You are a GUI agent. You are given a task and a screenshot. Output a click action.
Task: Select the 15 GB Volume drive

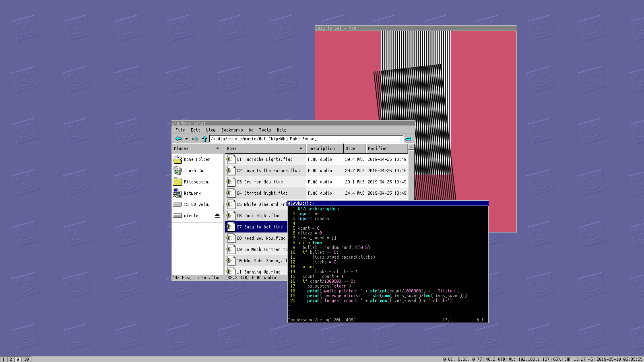point(196,204)
